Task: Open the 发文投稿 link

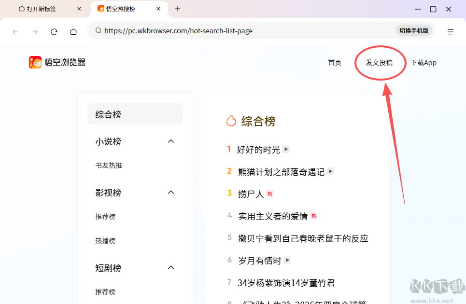Action: click(379, 63)
